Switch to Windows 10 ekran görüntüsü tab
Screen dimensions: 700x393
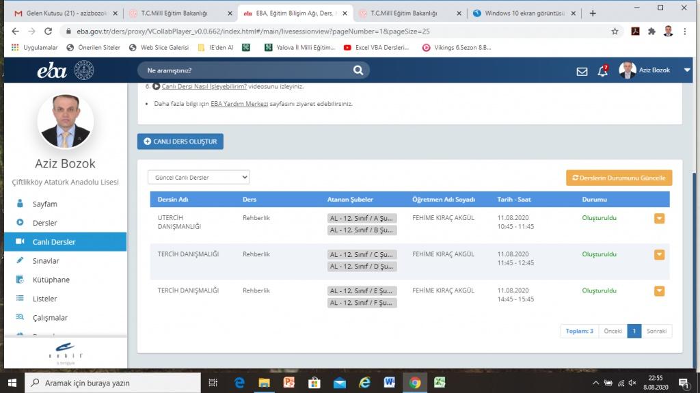[524, 13]
